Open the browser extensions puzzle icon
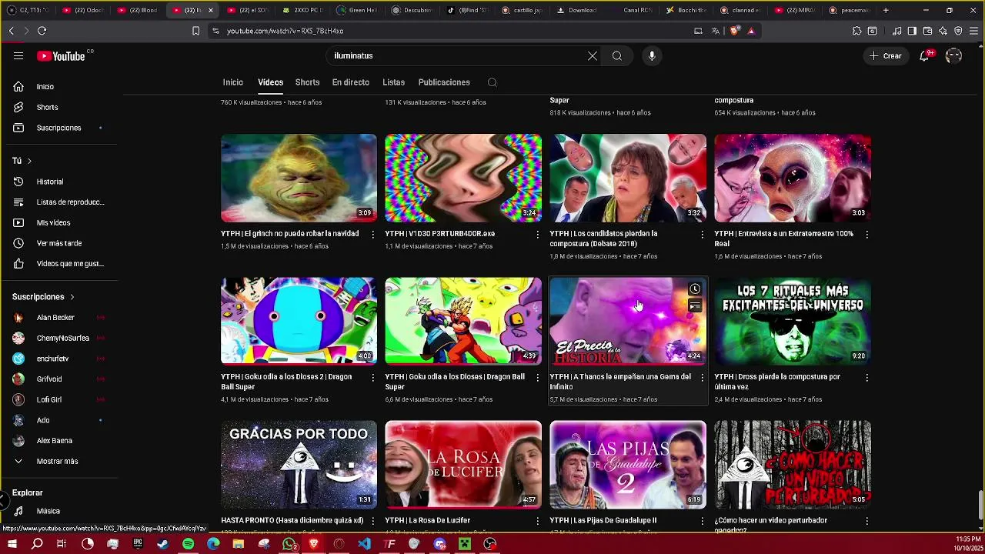Image resolution: width=985 pixels, height=554 pixels. tap(856, 31)
